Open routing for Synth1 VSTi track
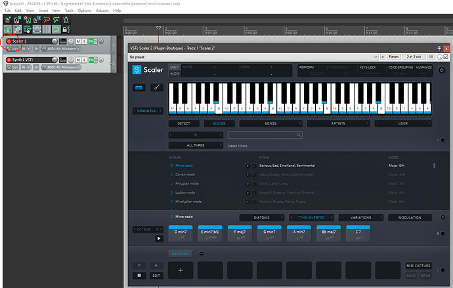Viewport: 453px width, 288px height. click(62, 60)
